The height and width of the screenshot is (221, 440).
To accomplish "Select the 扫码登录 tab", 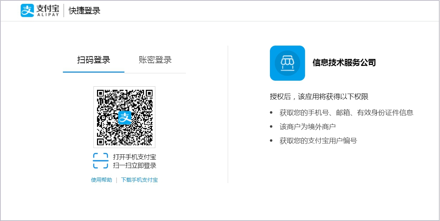I will tap(93, 60).
